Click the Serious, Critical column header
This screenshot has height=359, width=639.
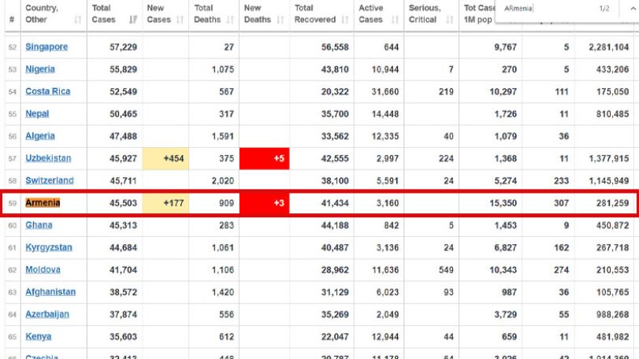(x=431, y=16)
